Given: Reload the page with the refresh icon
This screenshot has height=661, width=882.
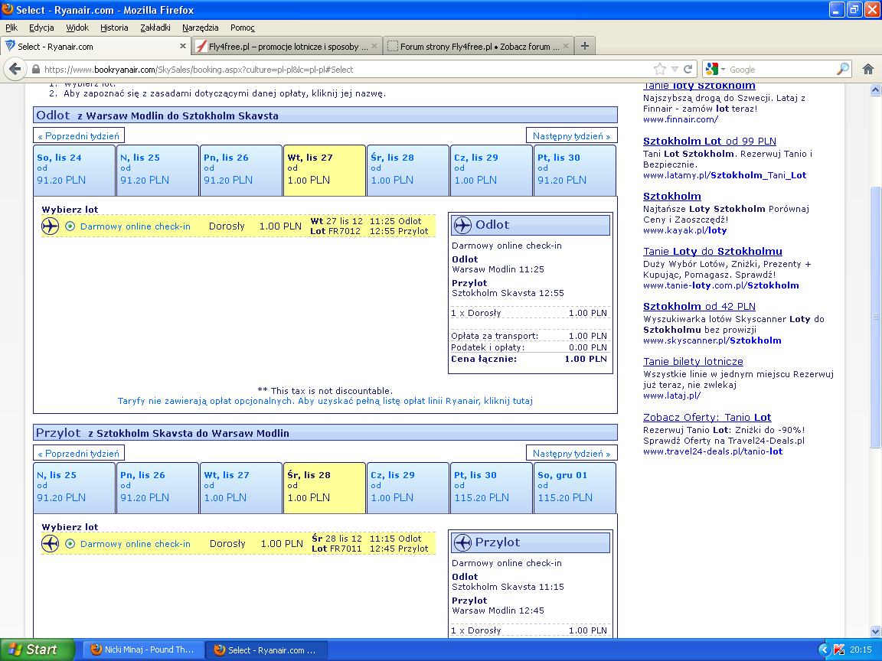Looking at the screenshot, I should click(x=688, y=69).
